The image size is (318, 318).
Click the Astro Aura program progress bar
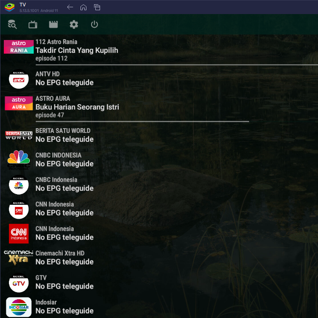(142, 121)
